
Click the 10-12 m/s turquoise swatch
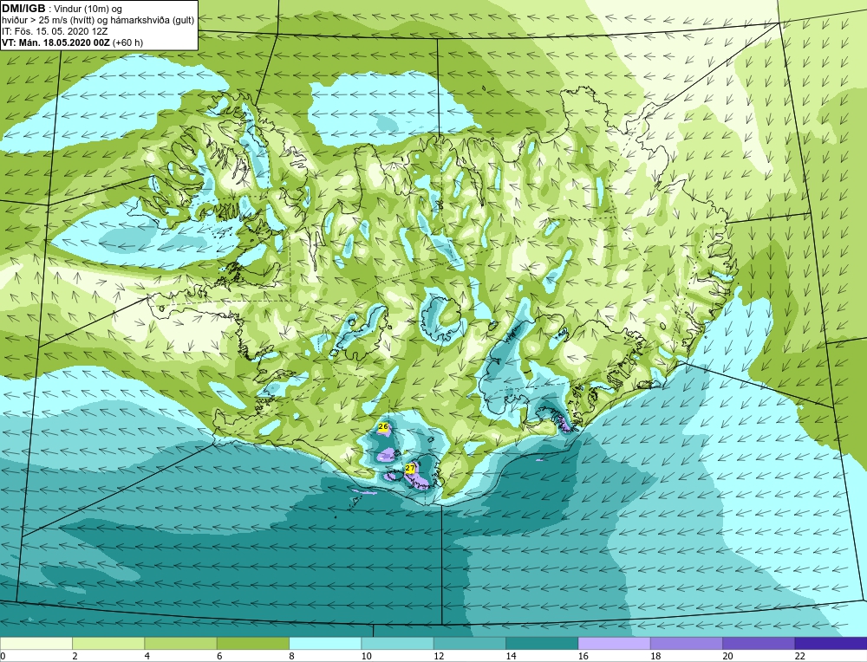[398, 644]
